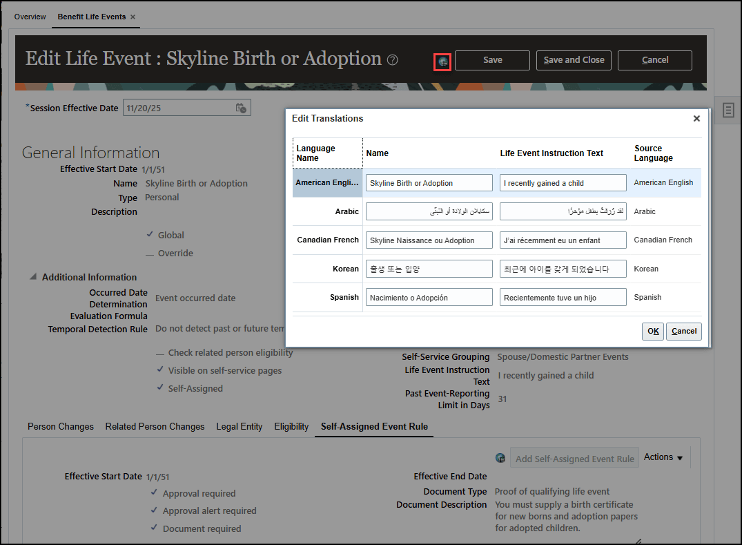Dismiss the Edit Translations dialog with X

(696, 118)
